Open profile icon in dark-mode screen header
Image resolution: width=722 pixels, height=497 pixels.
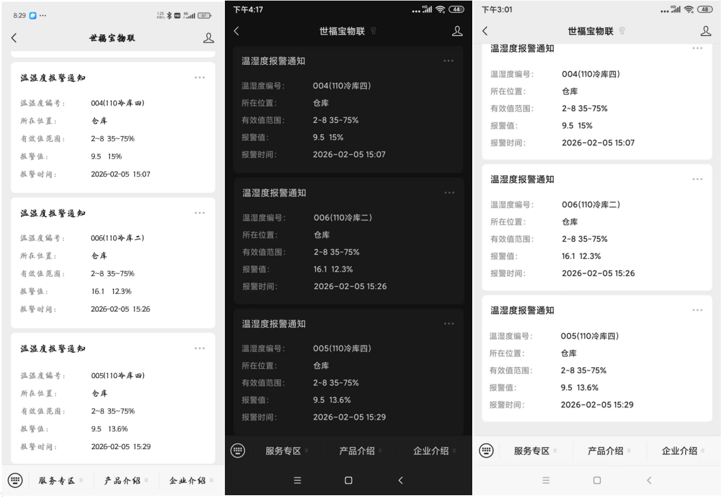point(457,31)
